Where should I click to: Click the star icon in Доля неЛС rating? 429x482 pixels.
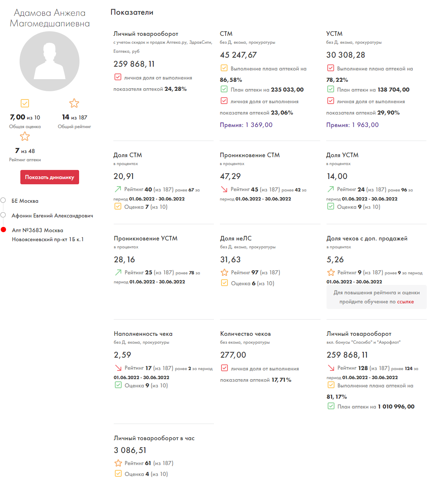click(x=224, y=272)
